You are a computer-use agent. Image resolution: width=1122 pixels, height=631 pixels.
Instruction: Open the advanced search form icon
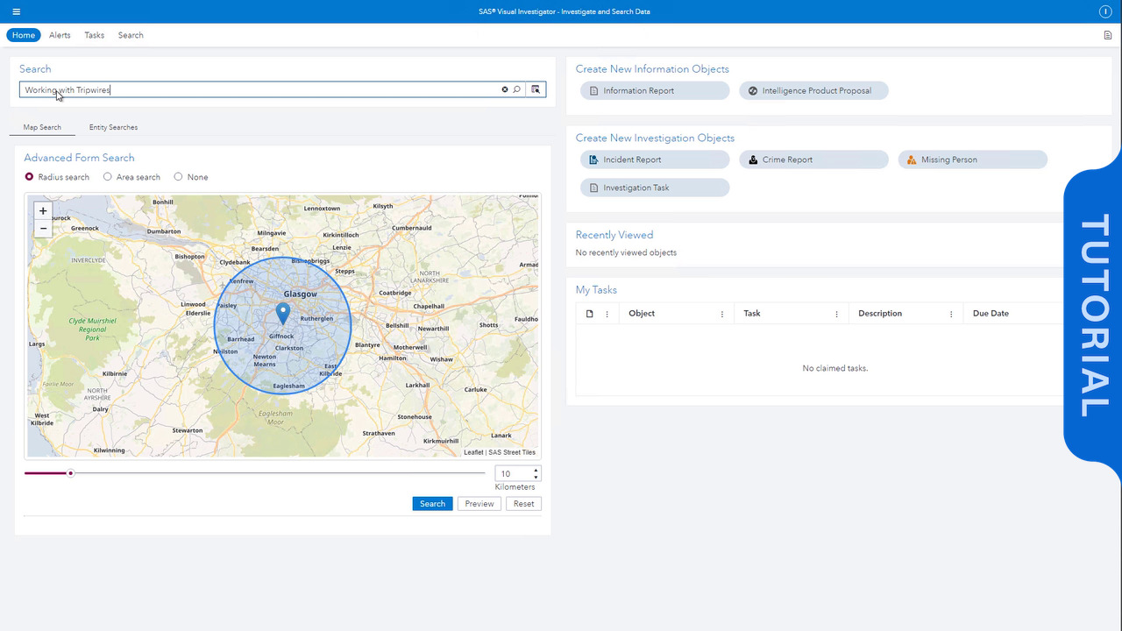tap(536, 89)
